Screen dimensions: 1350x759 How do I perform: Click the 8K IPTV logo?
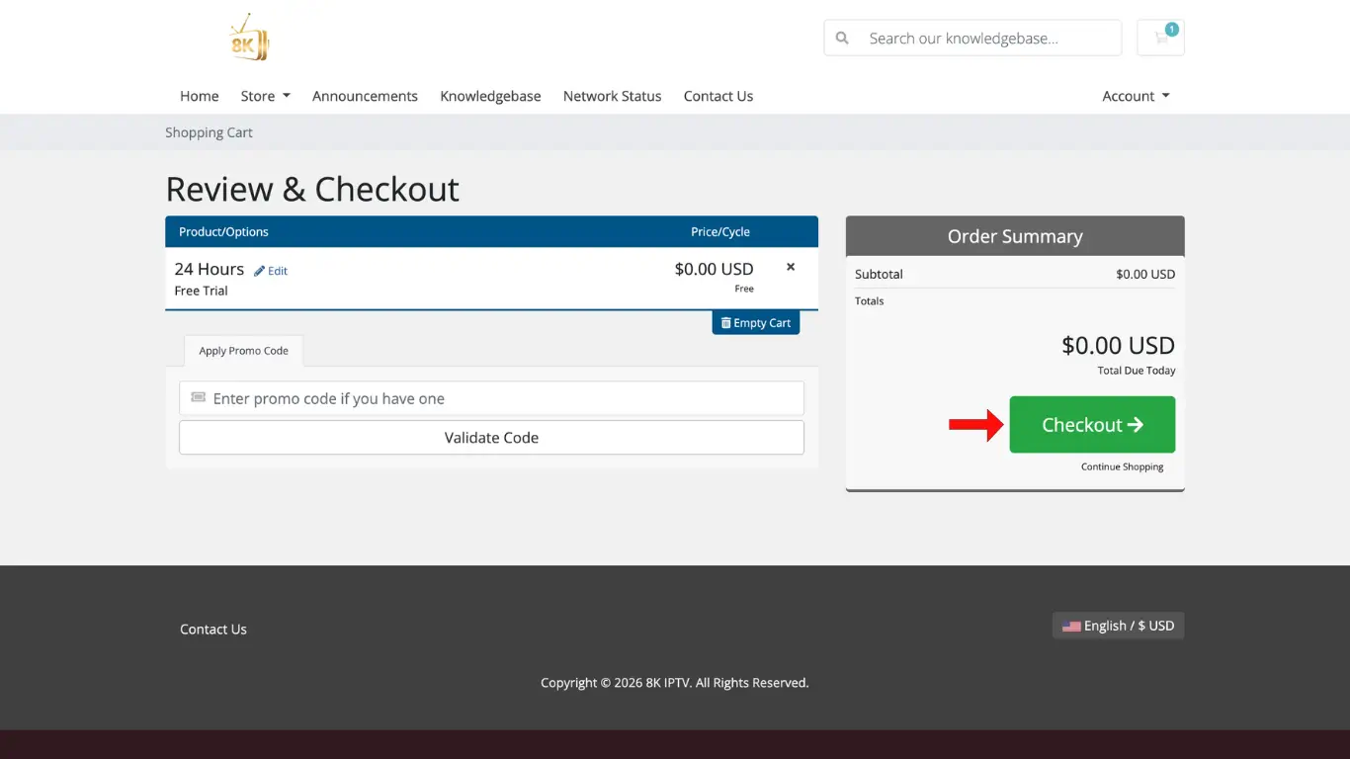(249, 38)
